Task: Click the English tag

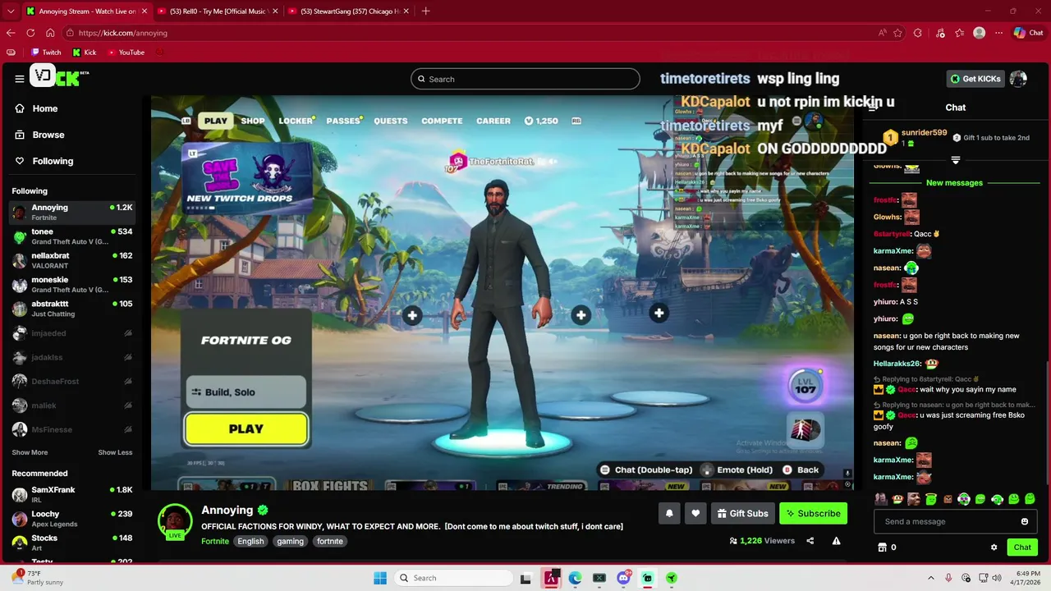Action: pos(250,541)
